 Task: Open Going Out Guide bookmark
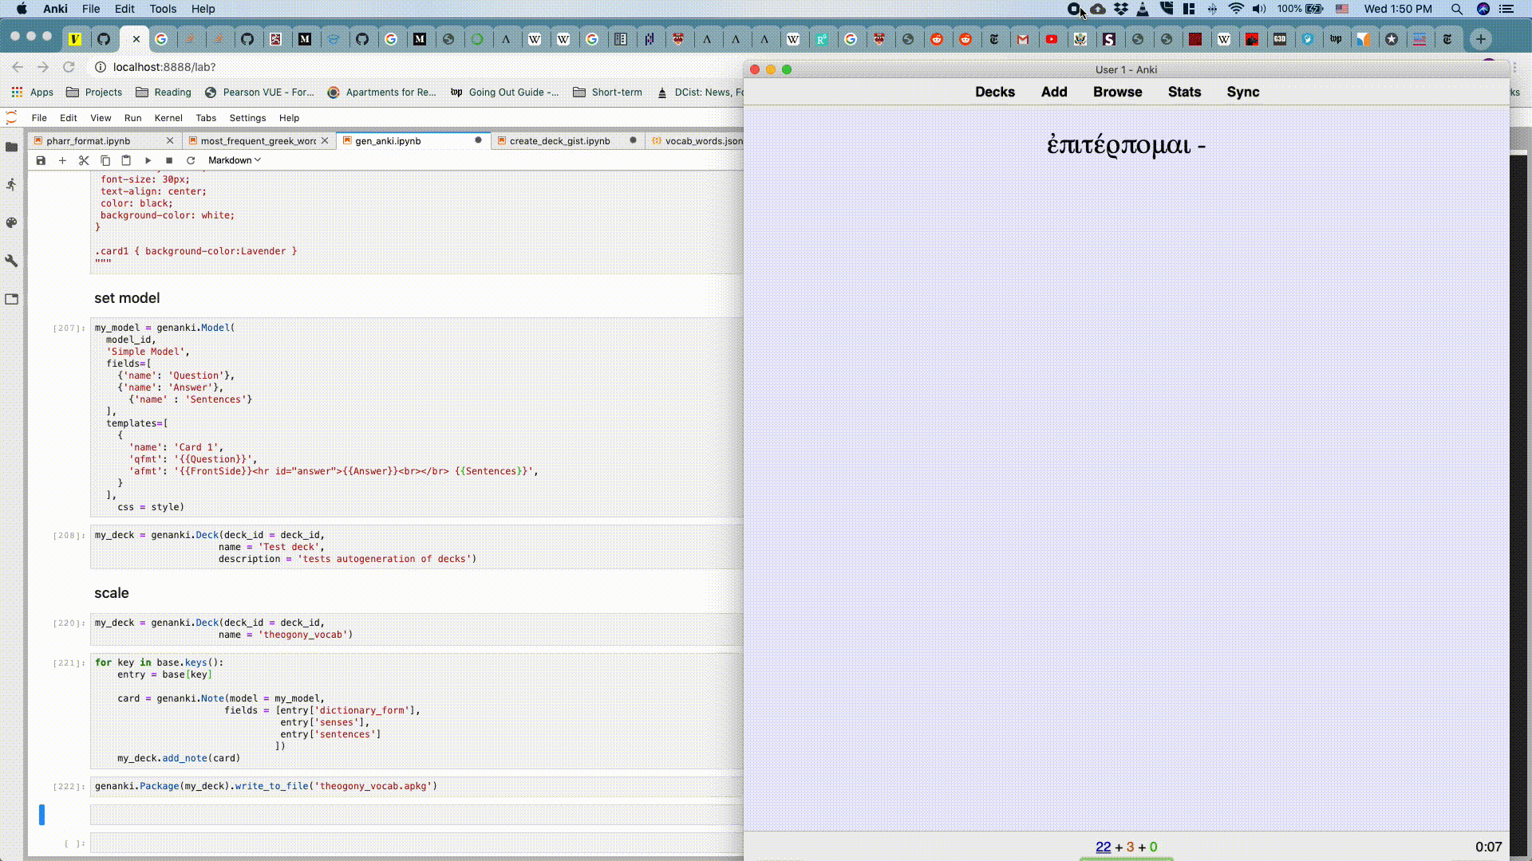505,92
